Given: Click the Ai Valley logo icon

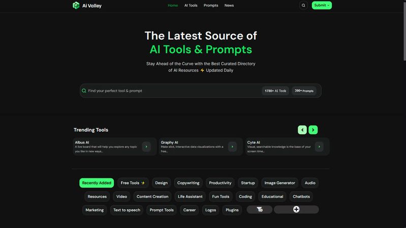Looking at the screenshot, I should [x=76, y=6].
